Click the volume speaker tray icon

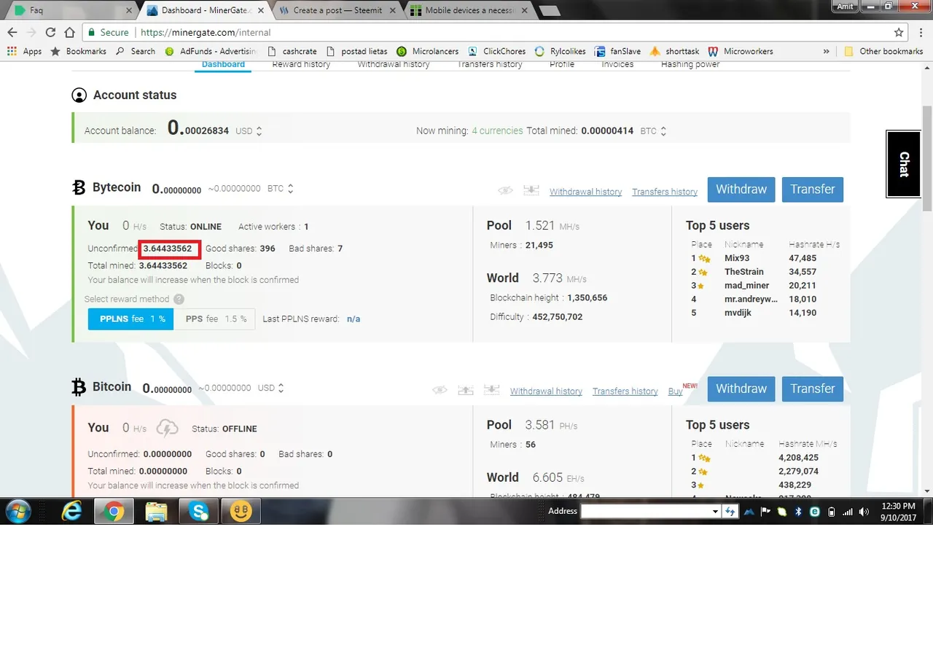coord(864,512)
